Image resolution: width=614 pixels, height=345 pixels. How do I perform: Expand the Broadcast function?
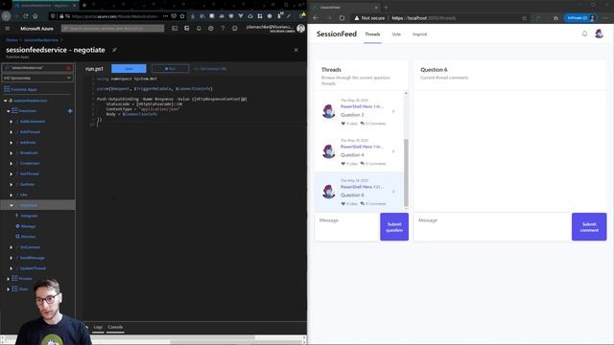click(11, 153)
